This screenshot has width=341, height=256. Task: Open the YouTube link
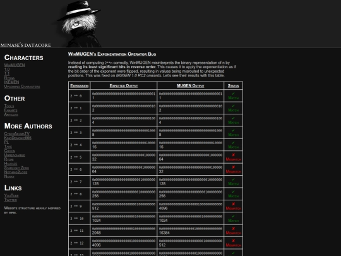coord(11,195)
